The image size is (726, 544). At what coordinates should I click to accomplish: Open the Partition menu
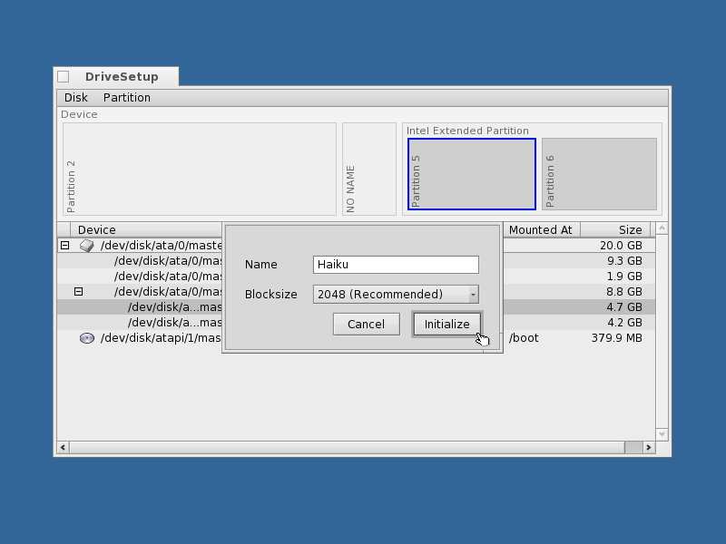(126, 97)
